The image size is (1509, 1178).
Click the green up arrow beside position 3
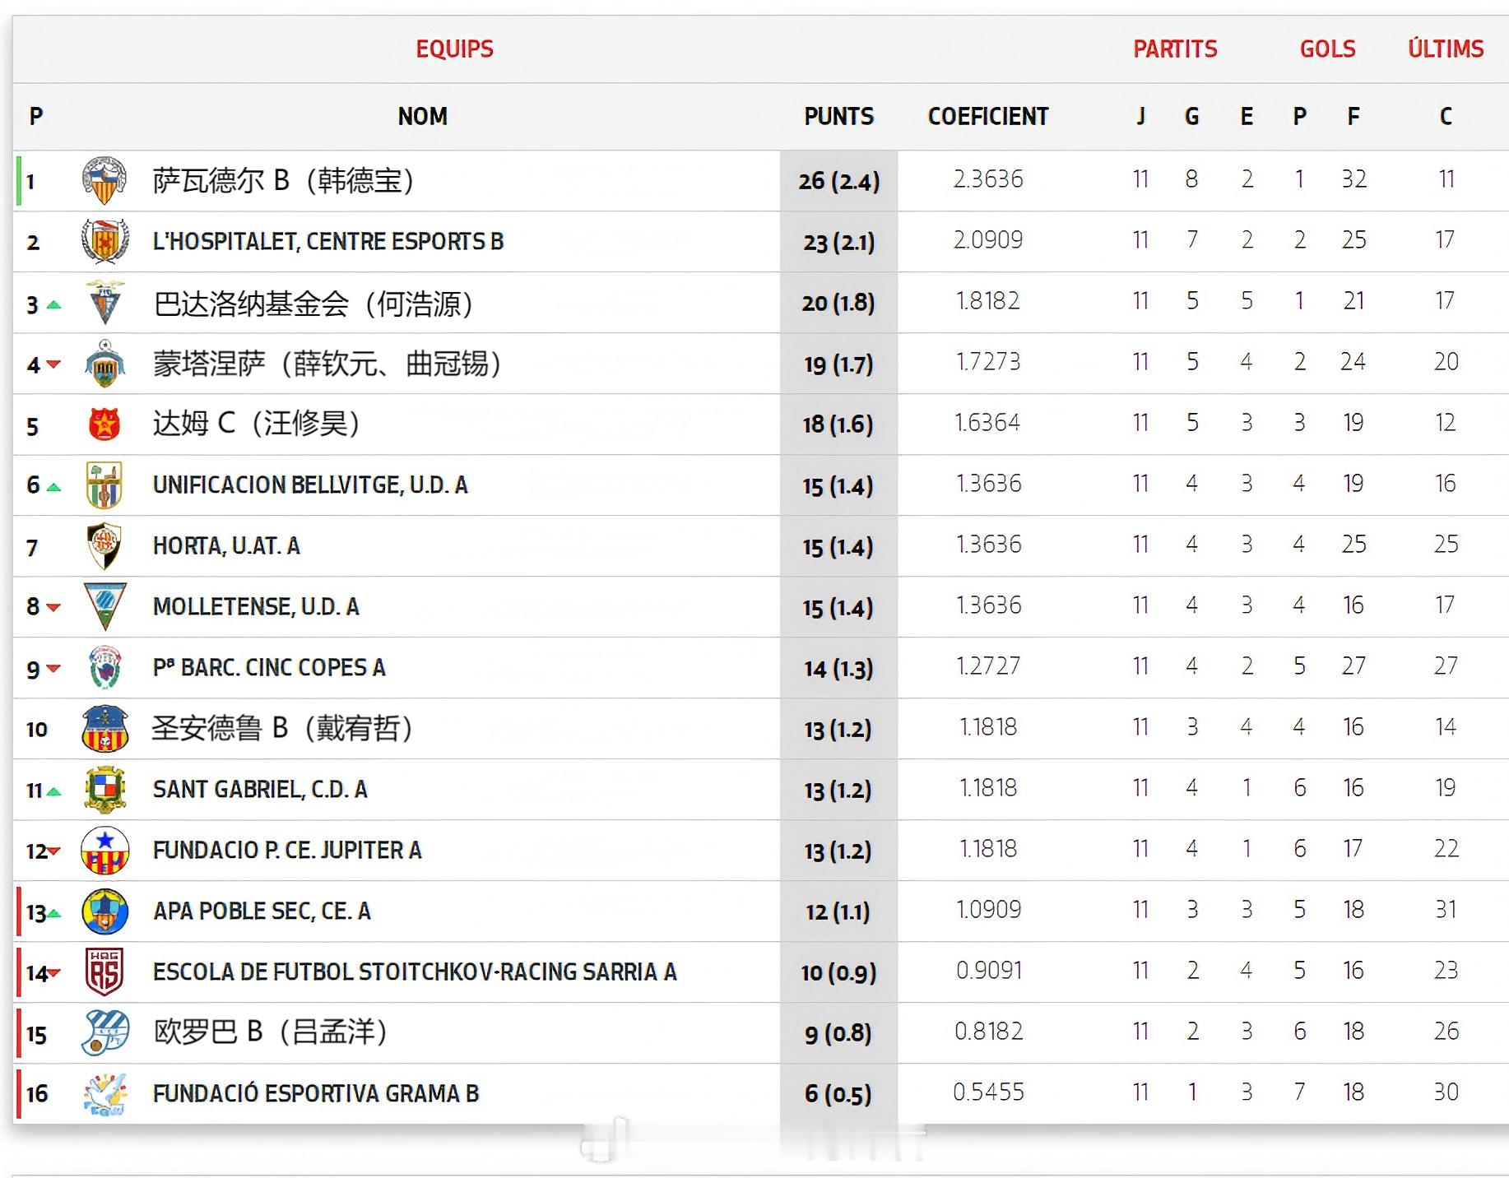pos(53,305)
